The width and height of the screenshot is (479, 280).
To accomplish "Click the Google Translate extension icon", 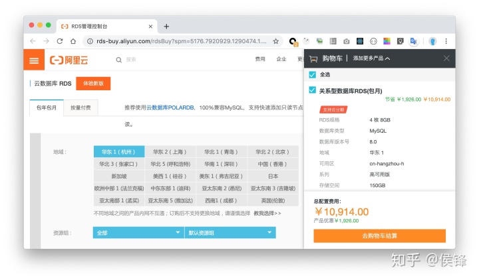I will click(x=414, y=41).
